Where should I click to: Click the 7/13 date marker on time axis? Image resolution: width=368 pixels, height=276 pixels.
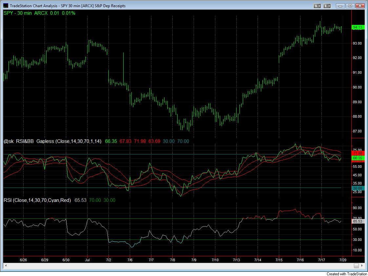(236, 260)
